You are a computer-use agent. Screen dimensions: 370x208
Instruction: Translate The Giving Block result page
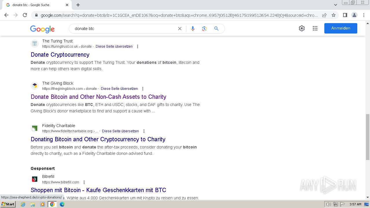click(119, 89)
